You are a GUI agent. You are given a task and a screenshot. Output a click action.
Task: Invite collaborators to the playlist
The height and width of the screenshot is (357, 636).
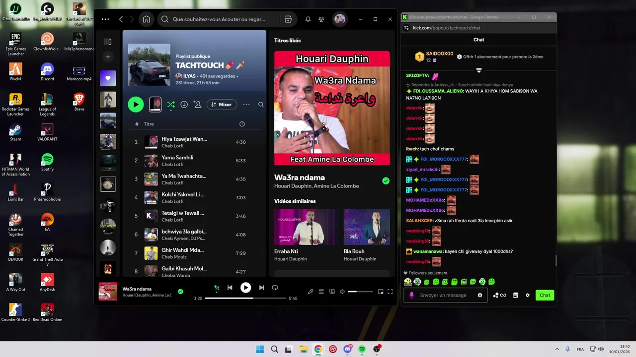click(198, 105)
